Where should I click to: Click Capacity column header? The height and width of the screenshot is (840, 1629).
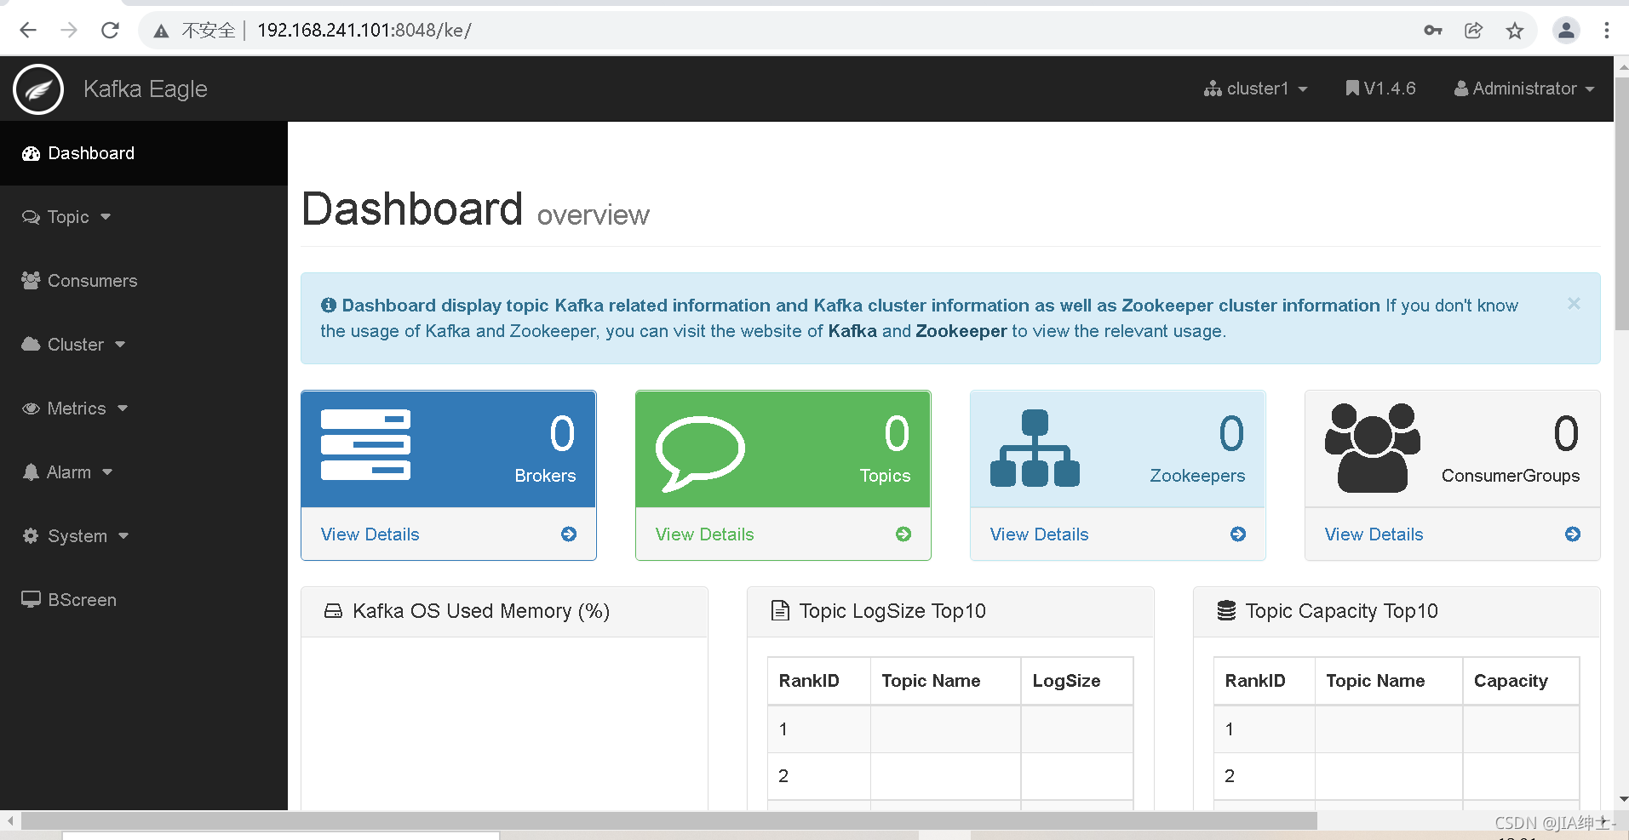tap(1521, 681)
